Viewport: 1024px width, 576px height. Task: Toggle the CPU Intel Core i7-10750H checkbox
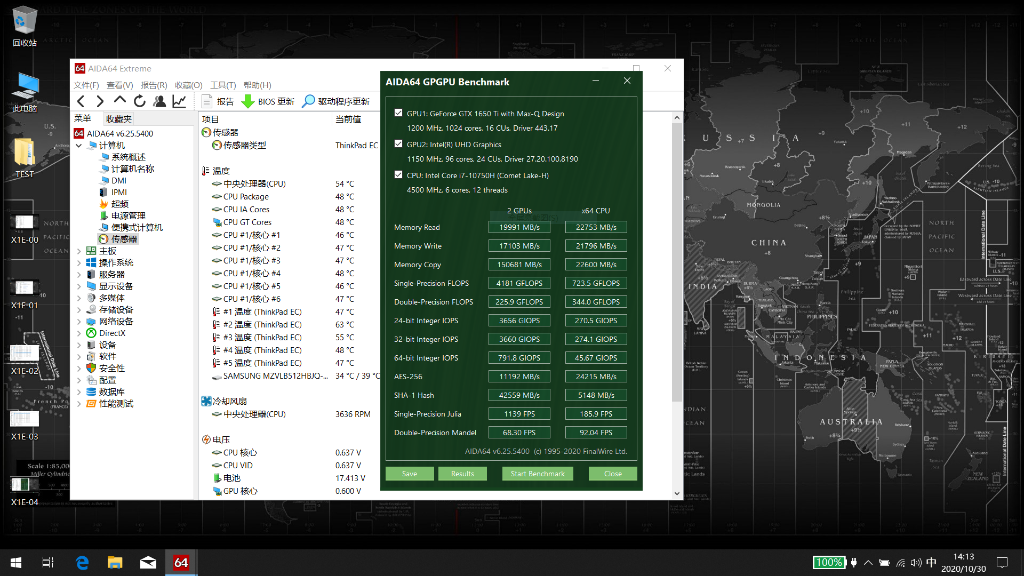pos(398,175)
